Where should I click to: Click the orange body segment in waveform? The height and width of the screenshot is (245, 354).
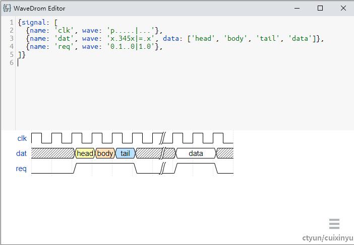point(105,153)
